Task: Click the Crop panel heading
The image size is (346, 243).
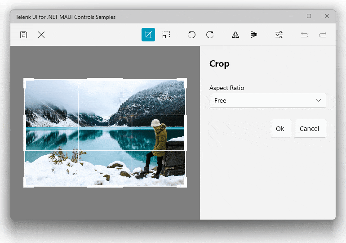Action: click(x=219, y=64)
